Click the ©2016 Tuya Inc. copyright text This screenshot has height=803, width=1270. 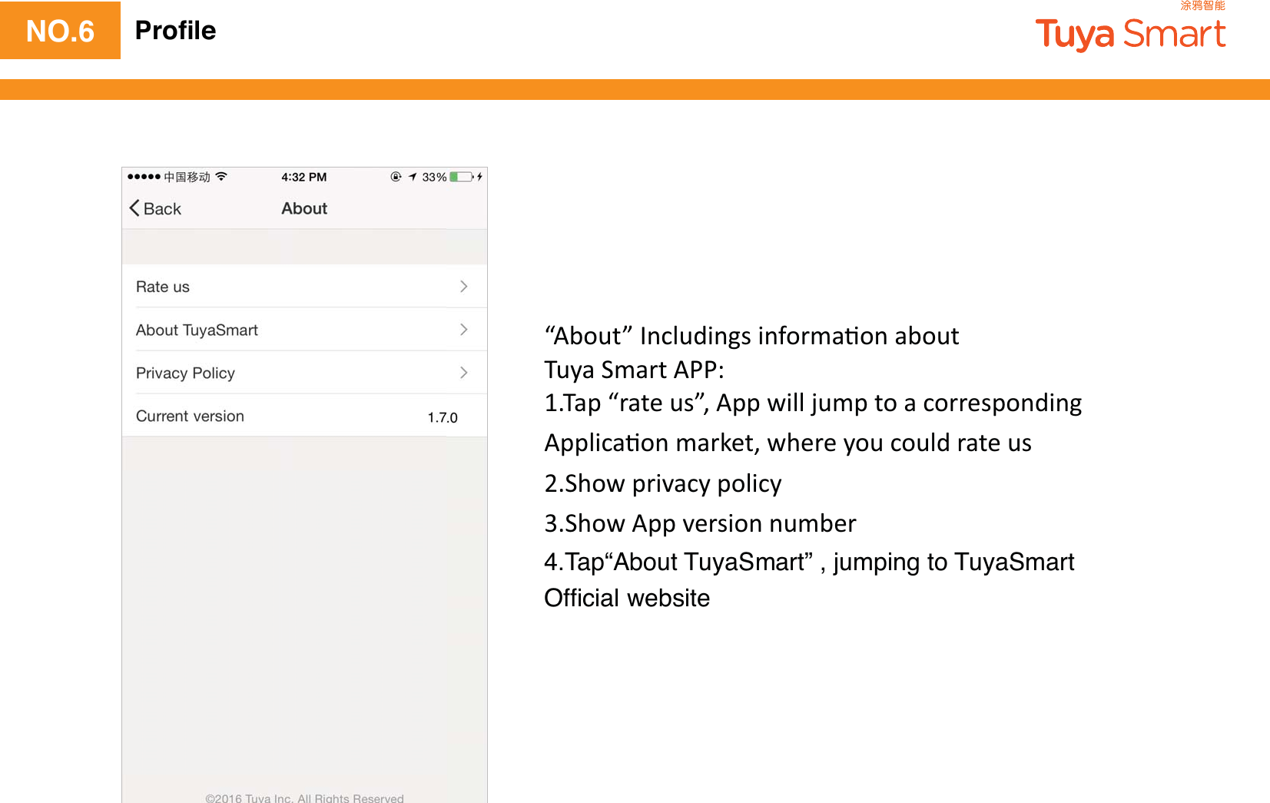coord(304,798)
